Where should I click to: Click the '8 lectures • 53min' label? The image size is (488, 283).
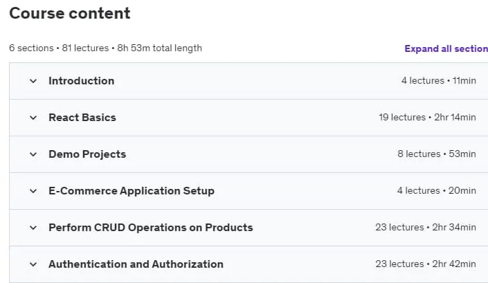tap(437, 154)
